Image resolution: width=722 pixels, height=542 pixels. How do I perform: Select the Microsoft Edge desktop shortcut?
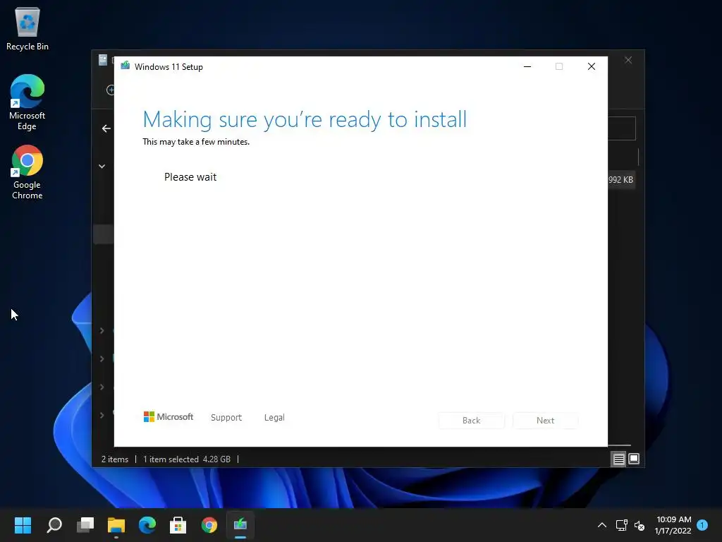pos(27,102)
